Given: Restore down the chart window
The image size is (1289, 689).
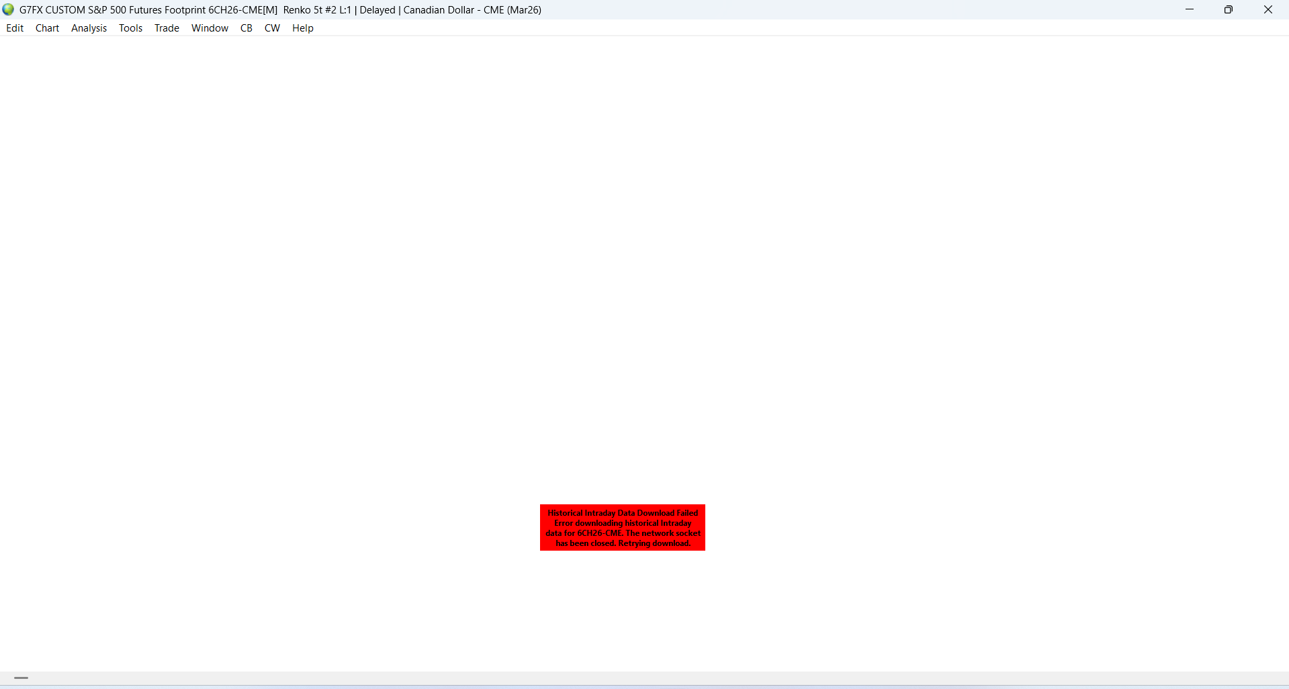Looking at the screenshot, I should point(1229,9).
